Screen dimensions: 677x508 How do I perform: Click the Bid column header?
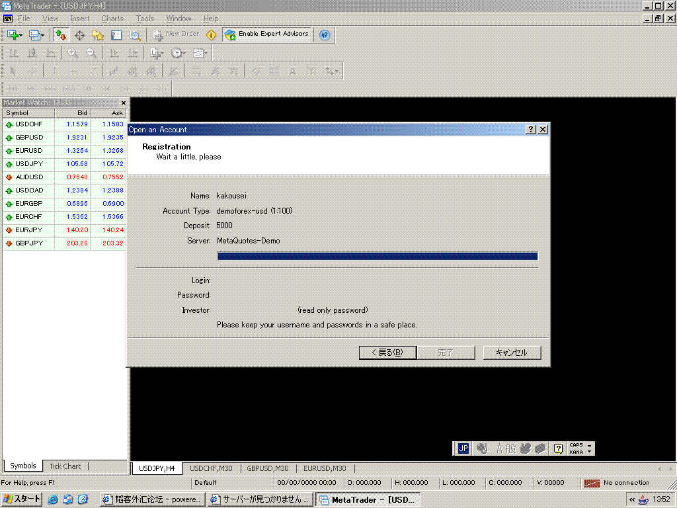[x=73, y=112]
